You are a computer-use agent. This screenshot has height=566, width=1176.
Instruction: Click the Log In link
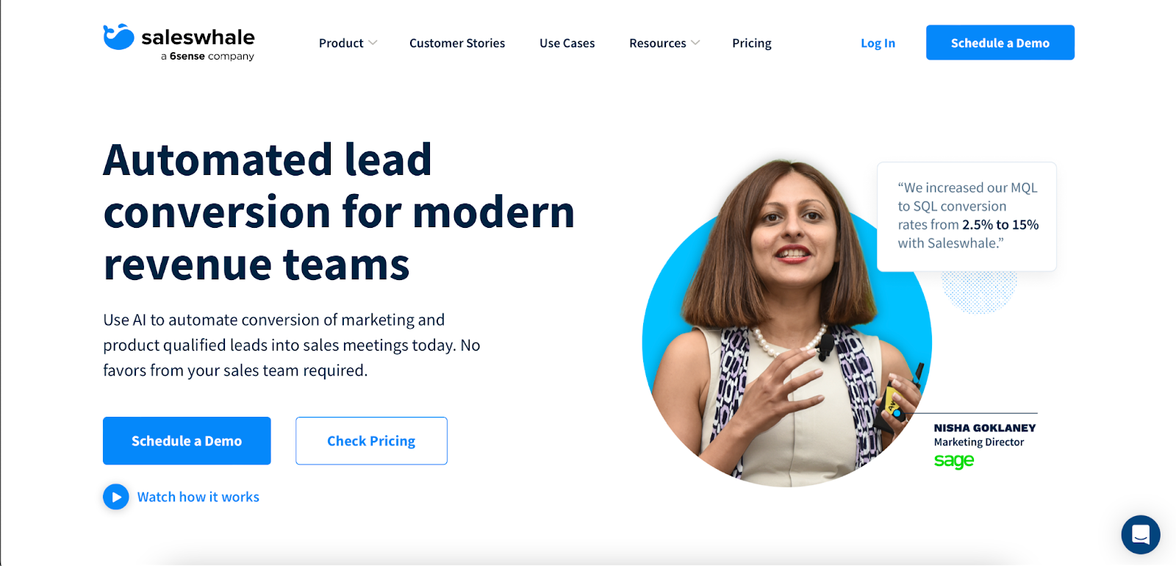click(878, 43)
